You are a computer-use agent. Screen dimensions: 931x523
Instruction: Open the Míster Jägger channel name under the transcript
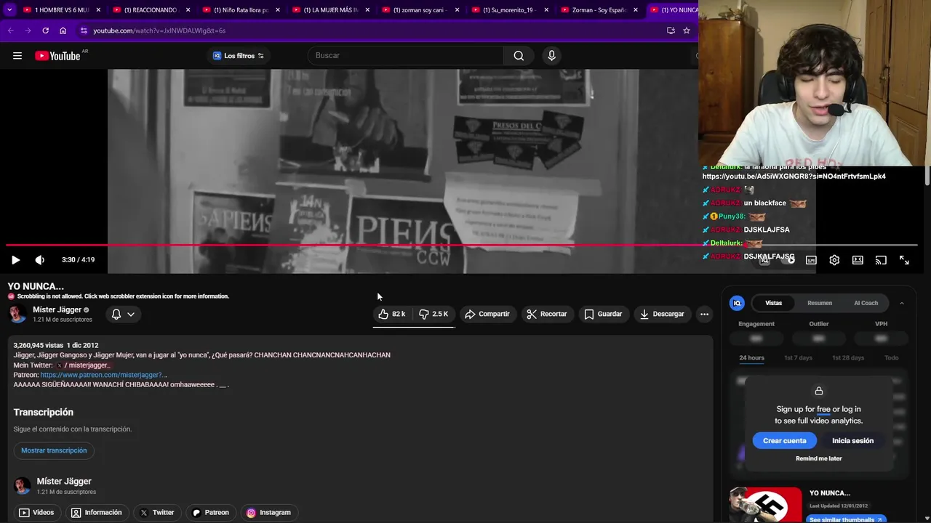pyautogui.click(x=64, y=482)
